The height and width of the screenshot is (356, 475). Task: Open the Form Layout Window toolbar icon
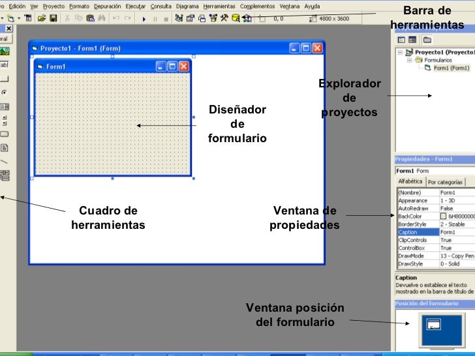202,18
